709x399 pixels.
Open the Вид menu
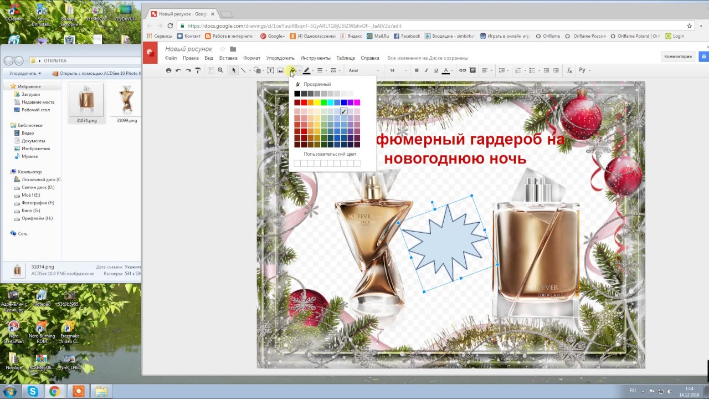tap(209, 58)
